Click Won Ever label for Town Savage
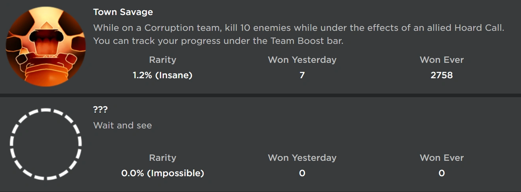The width and height of the screenshot is (521, 192). (442, 60)
